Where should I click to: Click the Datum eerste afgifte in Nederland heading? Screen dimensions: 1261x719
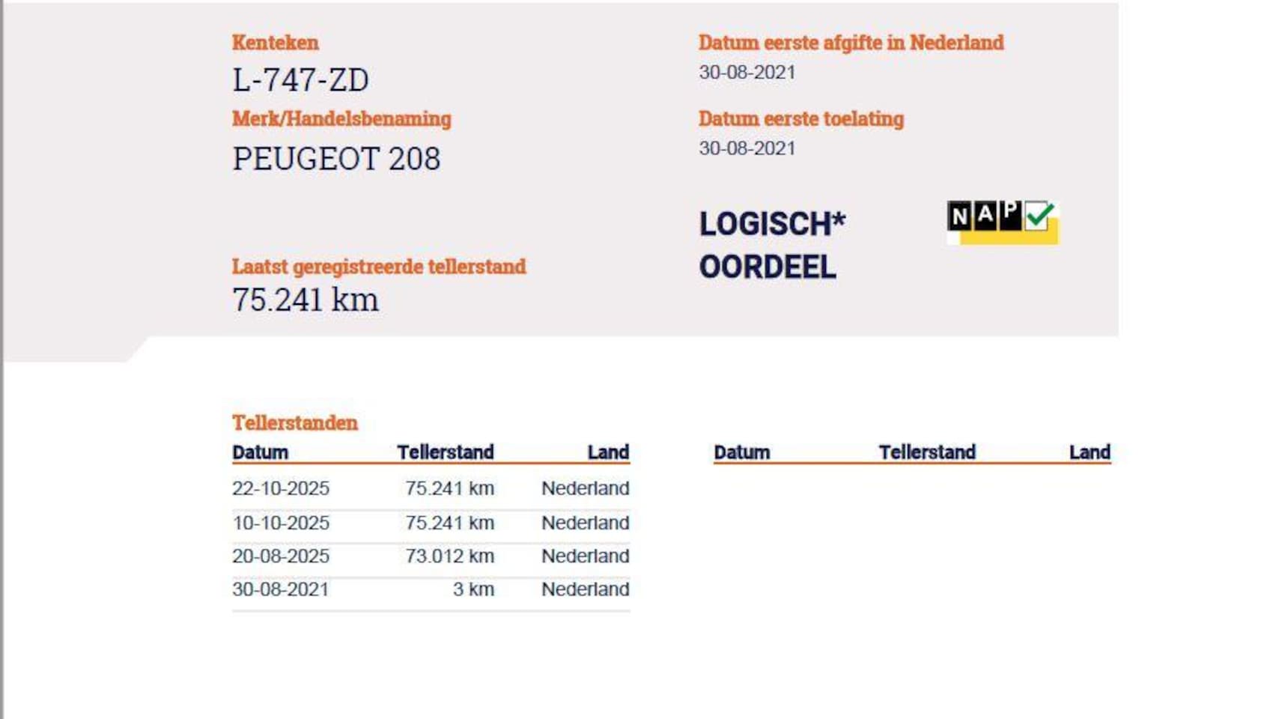coord(851,43)
